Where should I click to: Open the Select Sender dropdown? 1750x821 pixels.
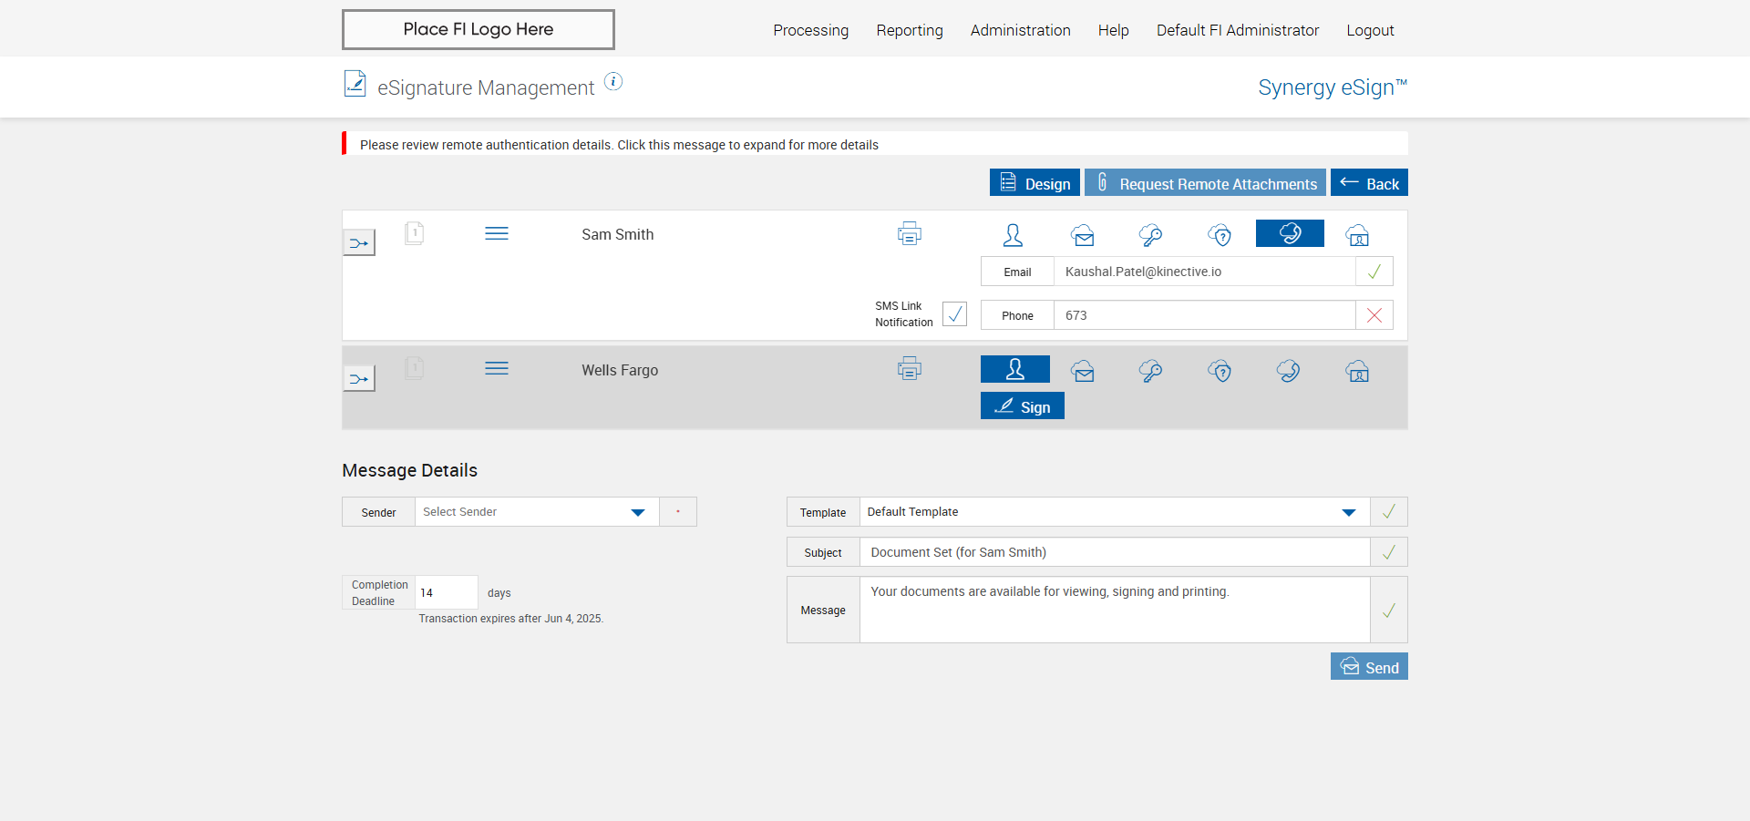click(537, 512)
